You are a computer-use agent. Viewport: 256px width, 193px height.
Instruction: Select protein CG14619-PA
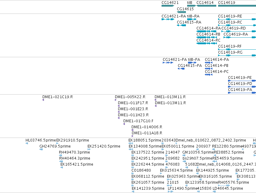[242, 93]
